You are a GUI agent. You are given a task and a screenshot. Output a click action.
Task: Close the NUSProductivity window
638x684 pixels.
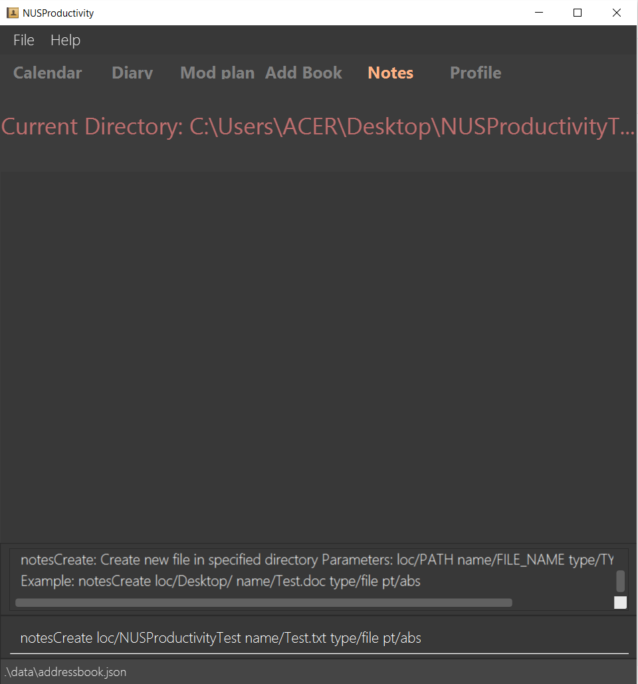tap(616, 13)
